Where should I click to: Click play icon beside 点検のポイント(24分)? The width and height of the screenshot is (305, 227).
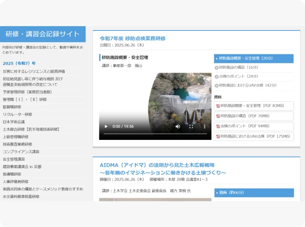click(x=216, y=77)
